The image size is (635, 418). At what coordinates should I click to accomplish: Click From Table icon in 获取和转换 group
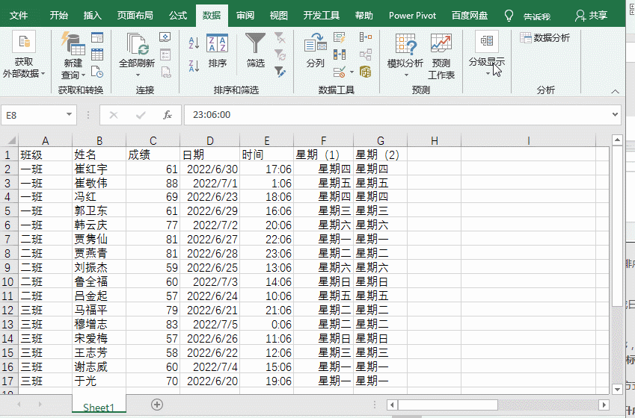point(97,54)
